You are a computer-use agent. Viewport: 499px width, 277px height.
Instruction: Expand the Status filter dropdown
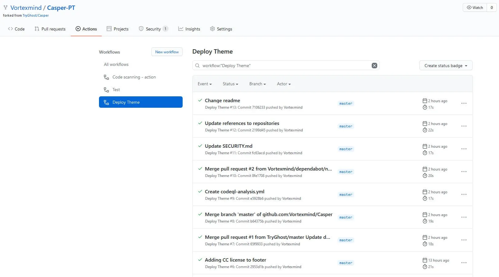click(230, 84)
